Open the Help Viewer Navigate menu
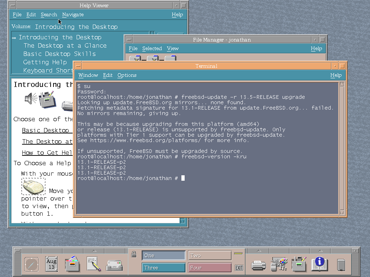 point(73,14)
